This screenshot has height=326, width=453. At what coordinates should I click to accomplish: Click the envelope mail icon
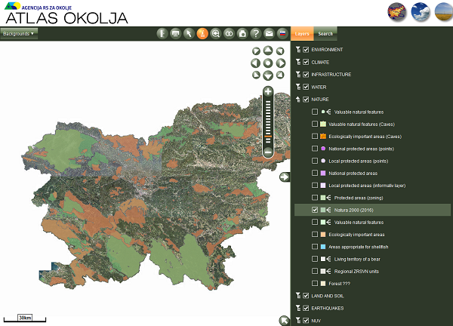click(x=269, y=33)
